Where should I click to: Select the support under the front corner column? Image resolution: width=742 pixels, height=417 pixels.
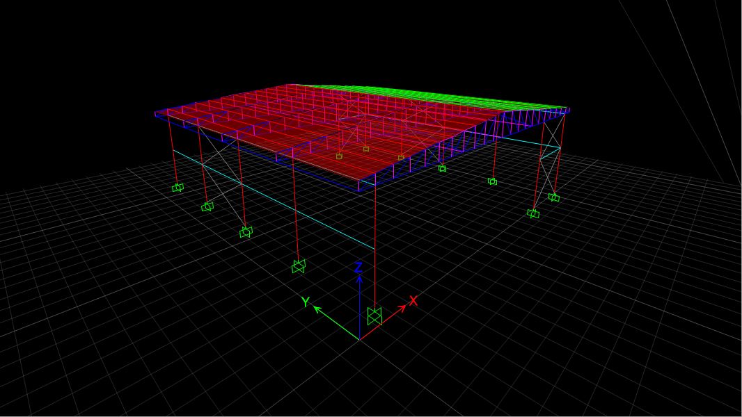click(x=374, y=316)
